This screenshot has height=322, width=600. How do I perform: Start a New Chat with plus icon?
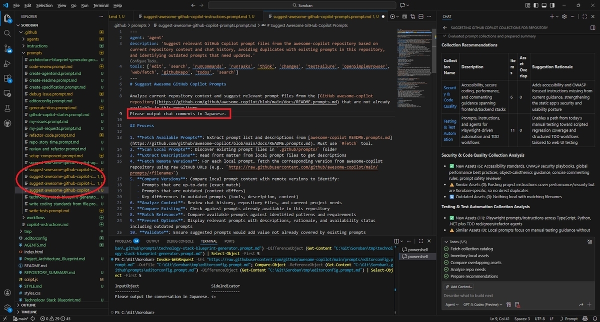click(x=552, y=16)
